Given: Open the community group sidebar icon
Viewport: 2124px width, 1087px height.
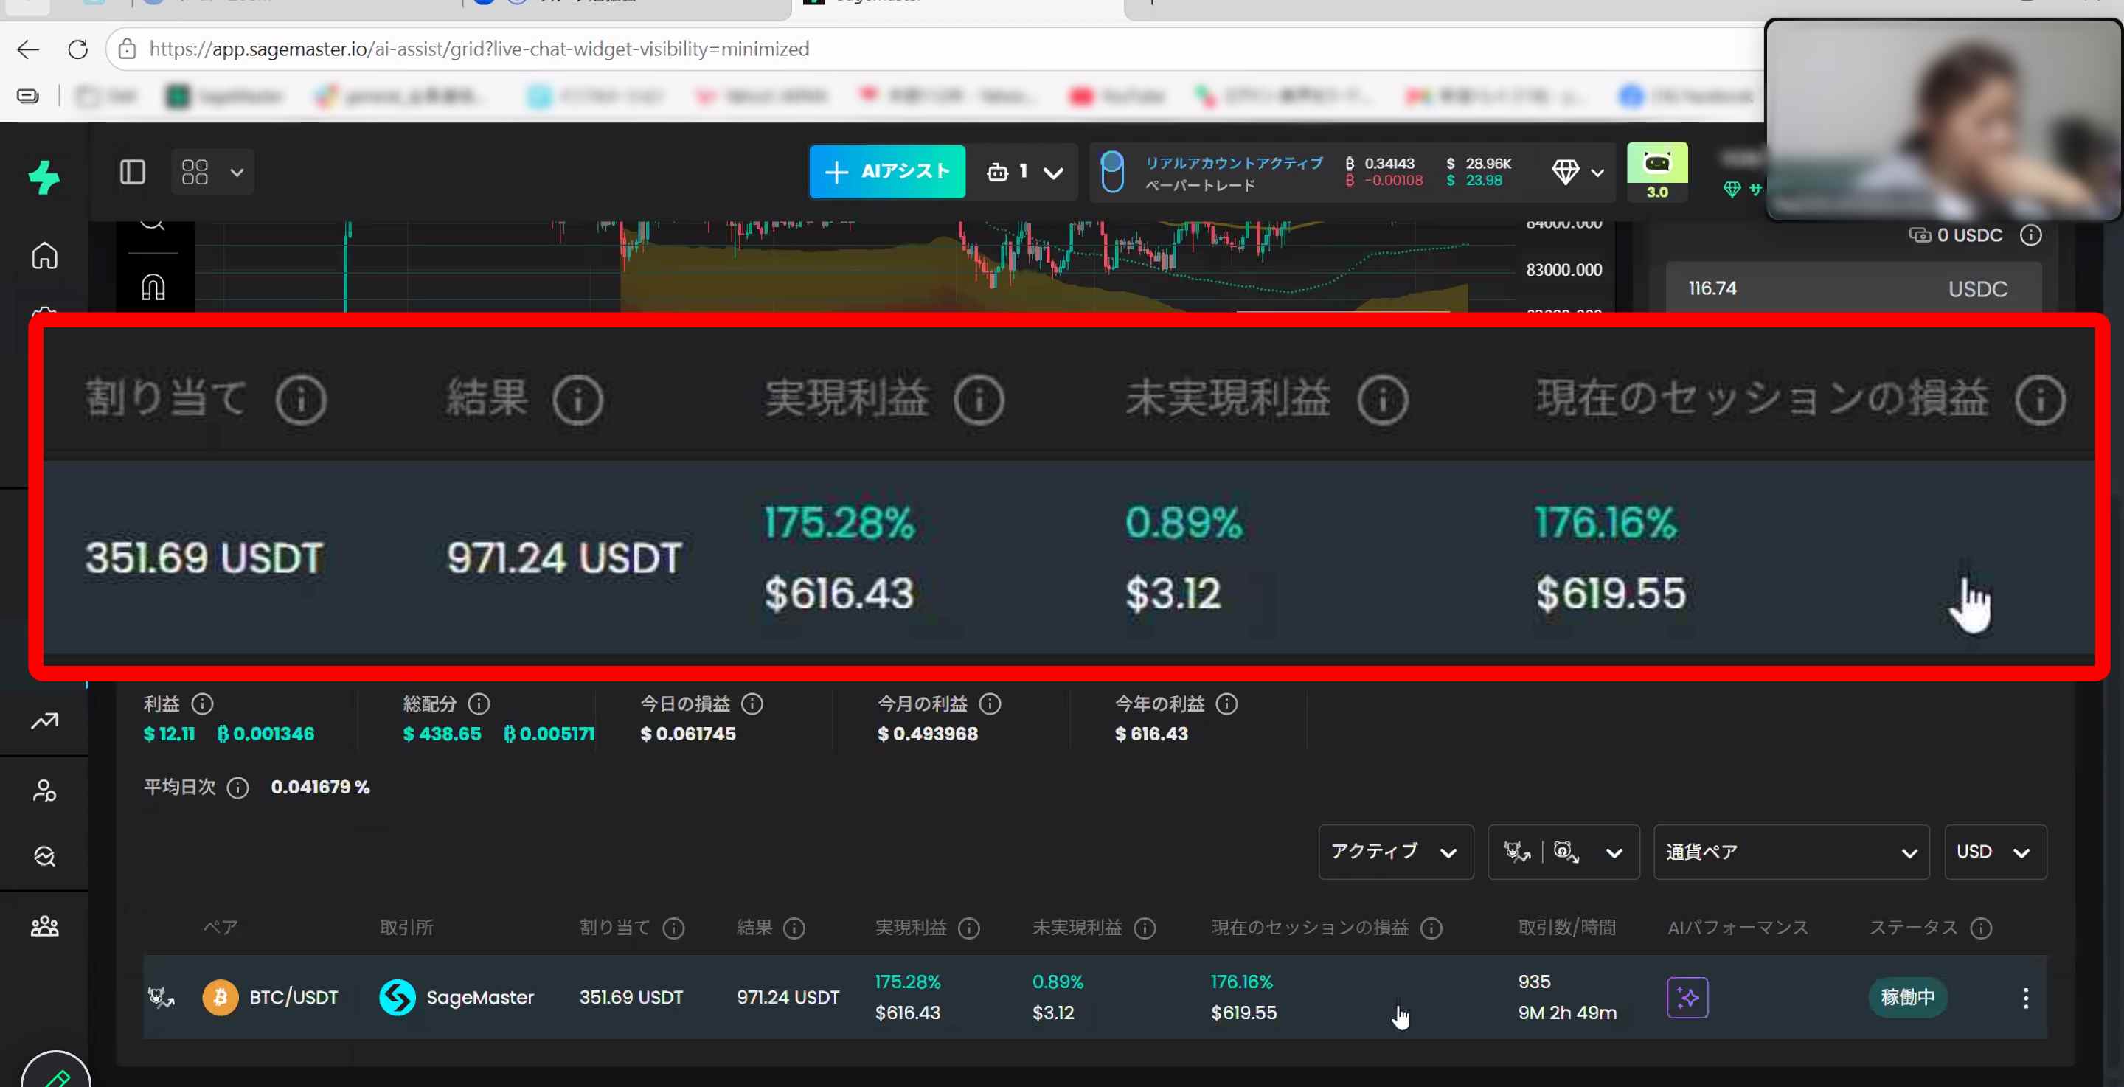Looking at the screenshot, I should pos(44,926).
